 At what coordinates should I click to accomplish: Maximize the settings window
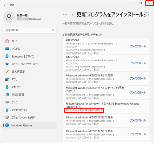[x=141, y=3]
